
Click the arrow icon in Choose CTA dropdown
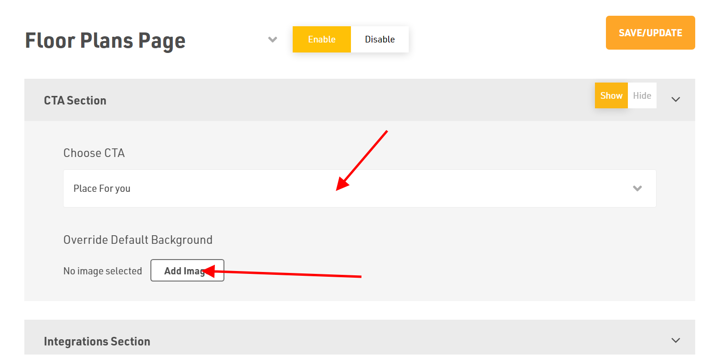click(637, 188)
